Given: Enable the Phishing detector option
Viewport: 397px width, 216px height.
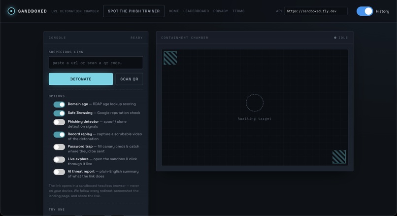Looking at the screenshot, I should pos(59,122).
